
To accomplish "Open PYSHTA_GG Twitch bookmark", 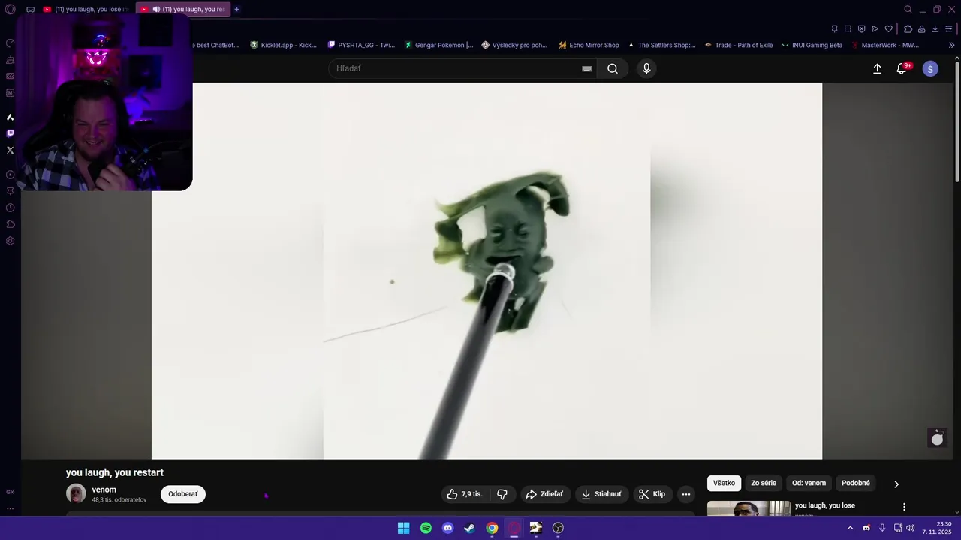I will click(x=361, y=45).
